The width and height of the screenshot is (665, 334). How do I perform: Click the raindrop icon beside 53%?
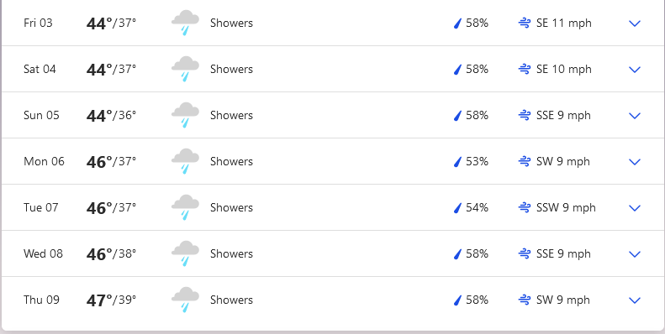(457, 162)
